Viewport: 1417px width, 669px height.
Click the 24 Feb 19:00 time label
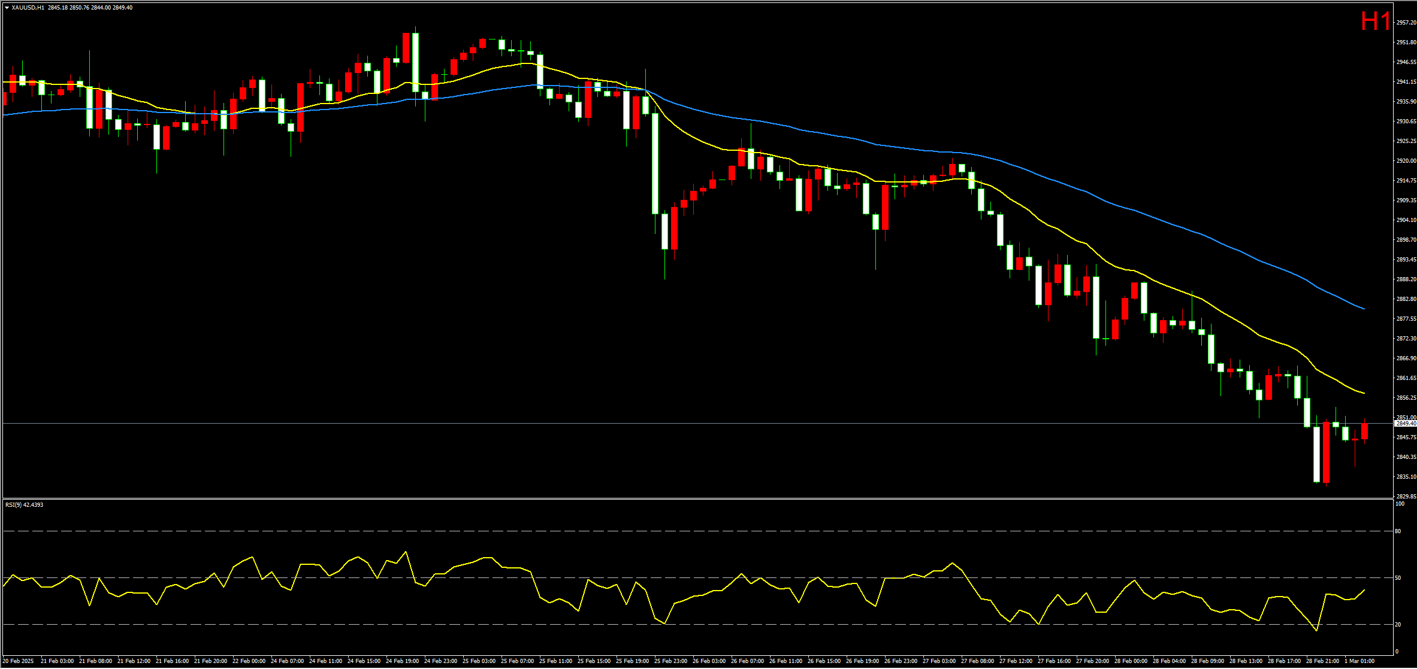pos(403,661)
